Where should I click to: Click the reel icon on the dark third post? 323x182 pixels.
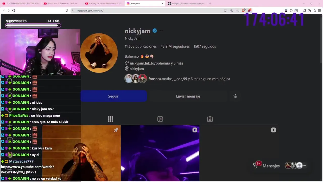pos(274,130)
